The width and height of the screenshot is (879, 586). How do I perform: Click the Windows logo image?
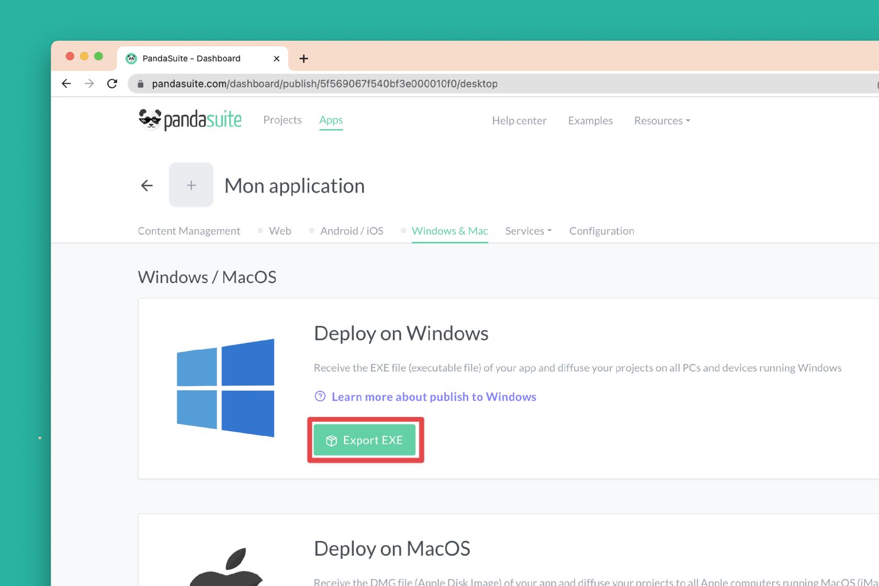click(x=226, y=388)
